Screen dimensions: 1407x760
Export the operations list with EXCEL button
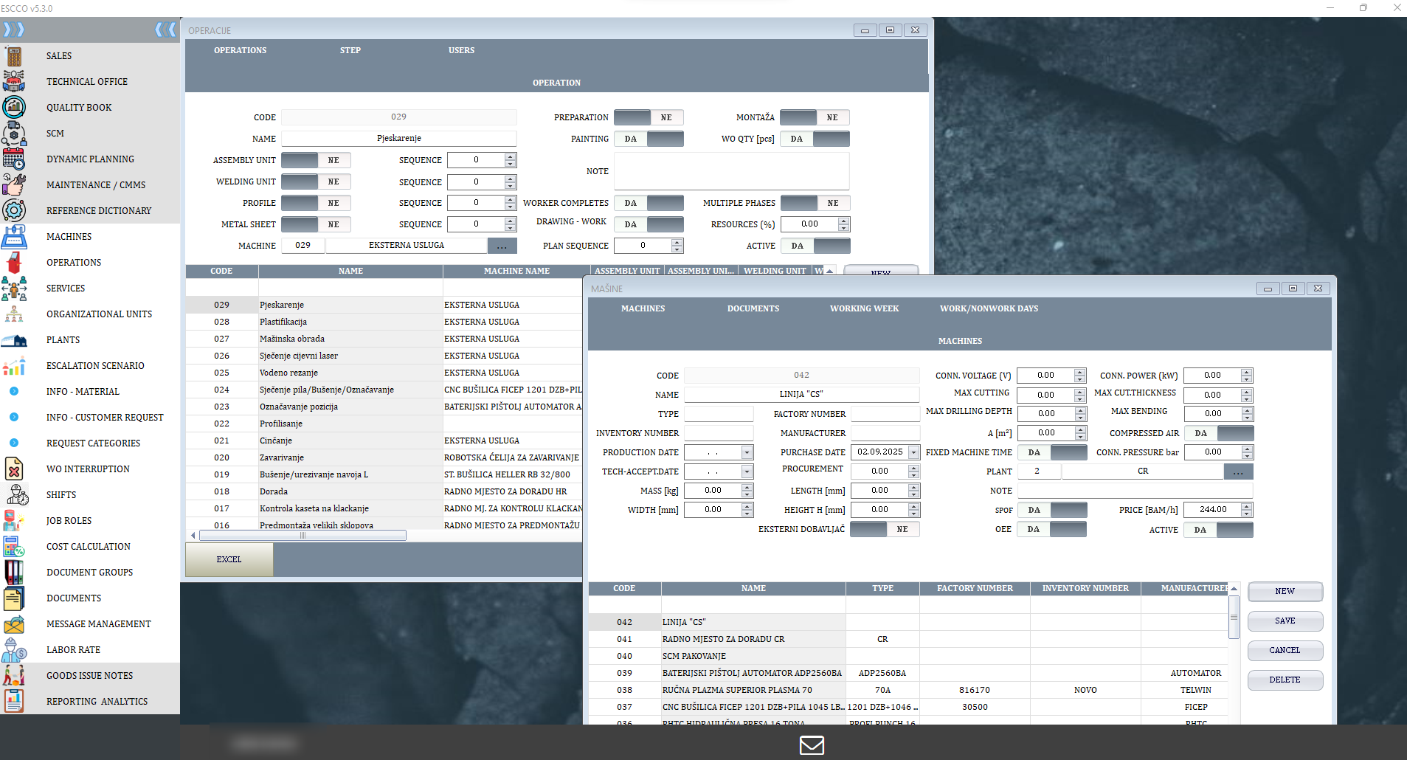pos(229,559)
